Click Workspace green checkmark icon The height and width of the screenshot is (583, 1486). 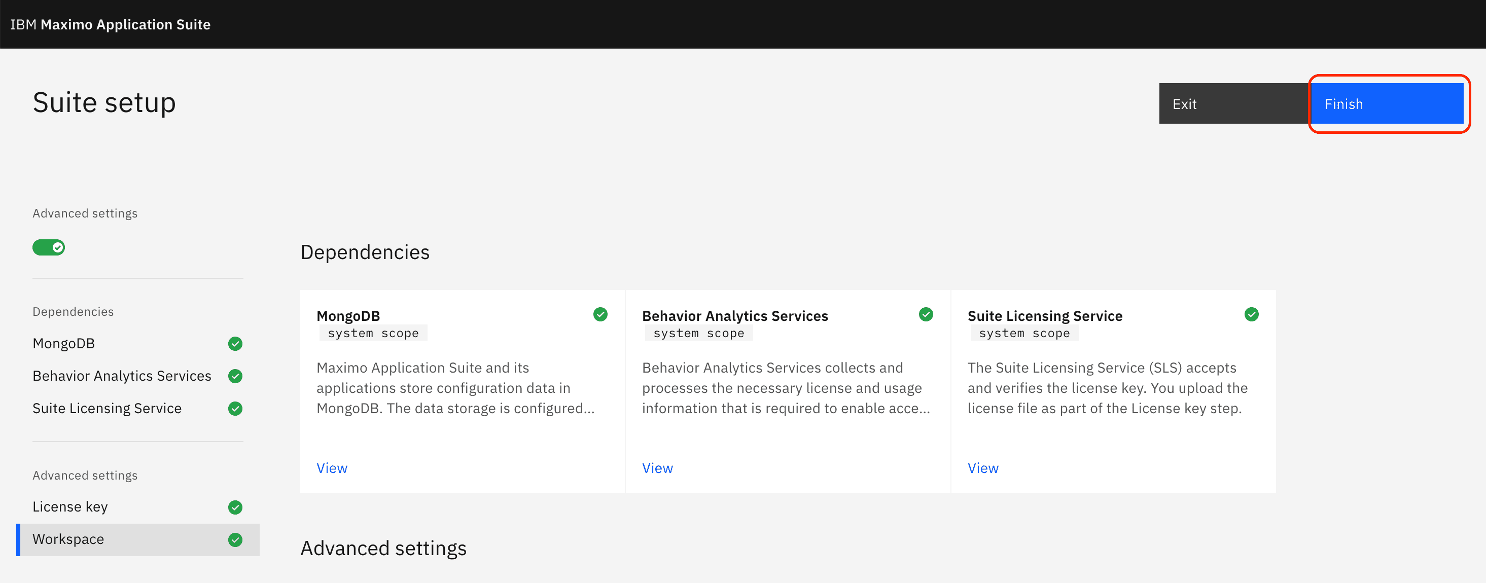tap(235, 540)
